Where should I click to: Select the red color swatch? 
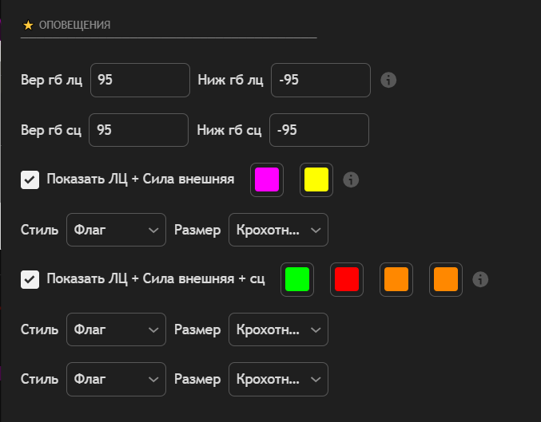(x=347, y=279)
